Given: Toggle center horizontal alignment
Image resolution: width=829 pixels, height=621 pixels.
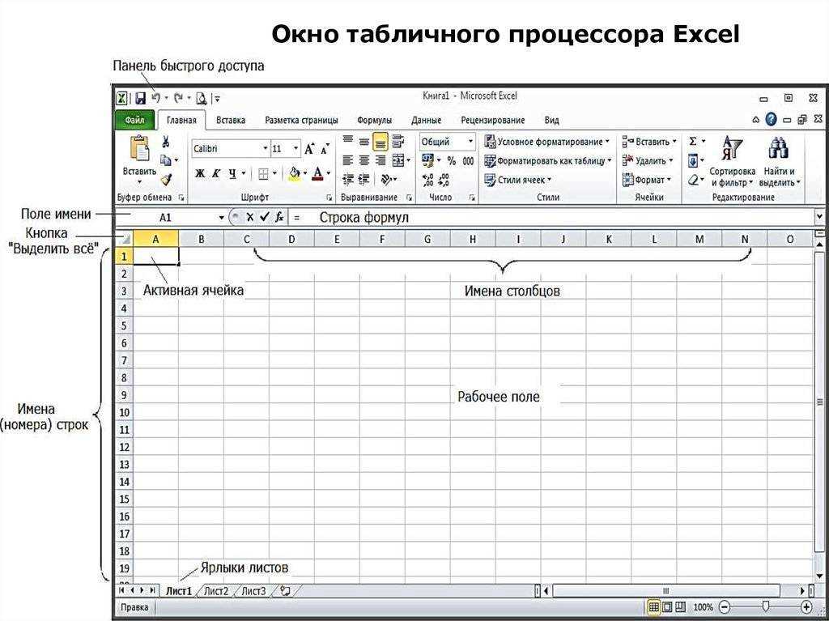Looking at the screenshot, I should pyautogui.click(x=363, y=160).
